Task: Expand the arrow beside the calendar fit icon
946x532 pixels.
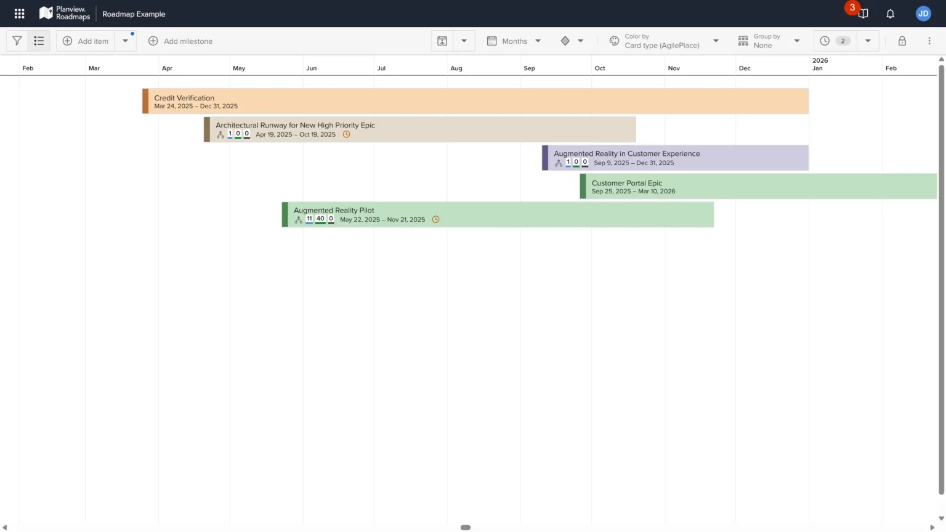Action: coord(464,41)
